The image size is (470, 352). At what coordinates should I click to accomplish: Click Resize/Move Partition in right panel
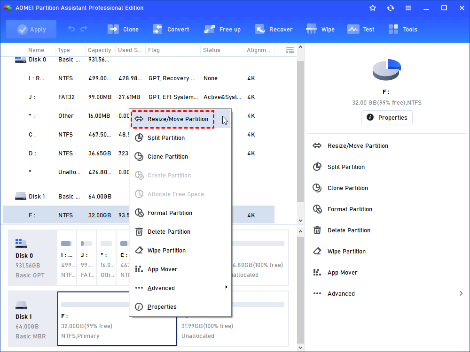[x=358, y=146]
